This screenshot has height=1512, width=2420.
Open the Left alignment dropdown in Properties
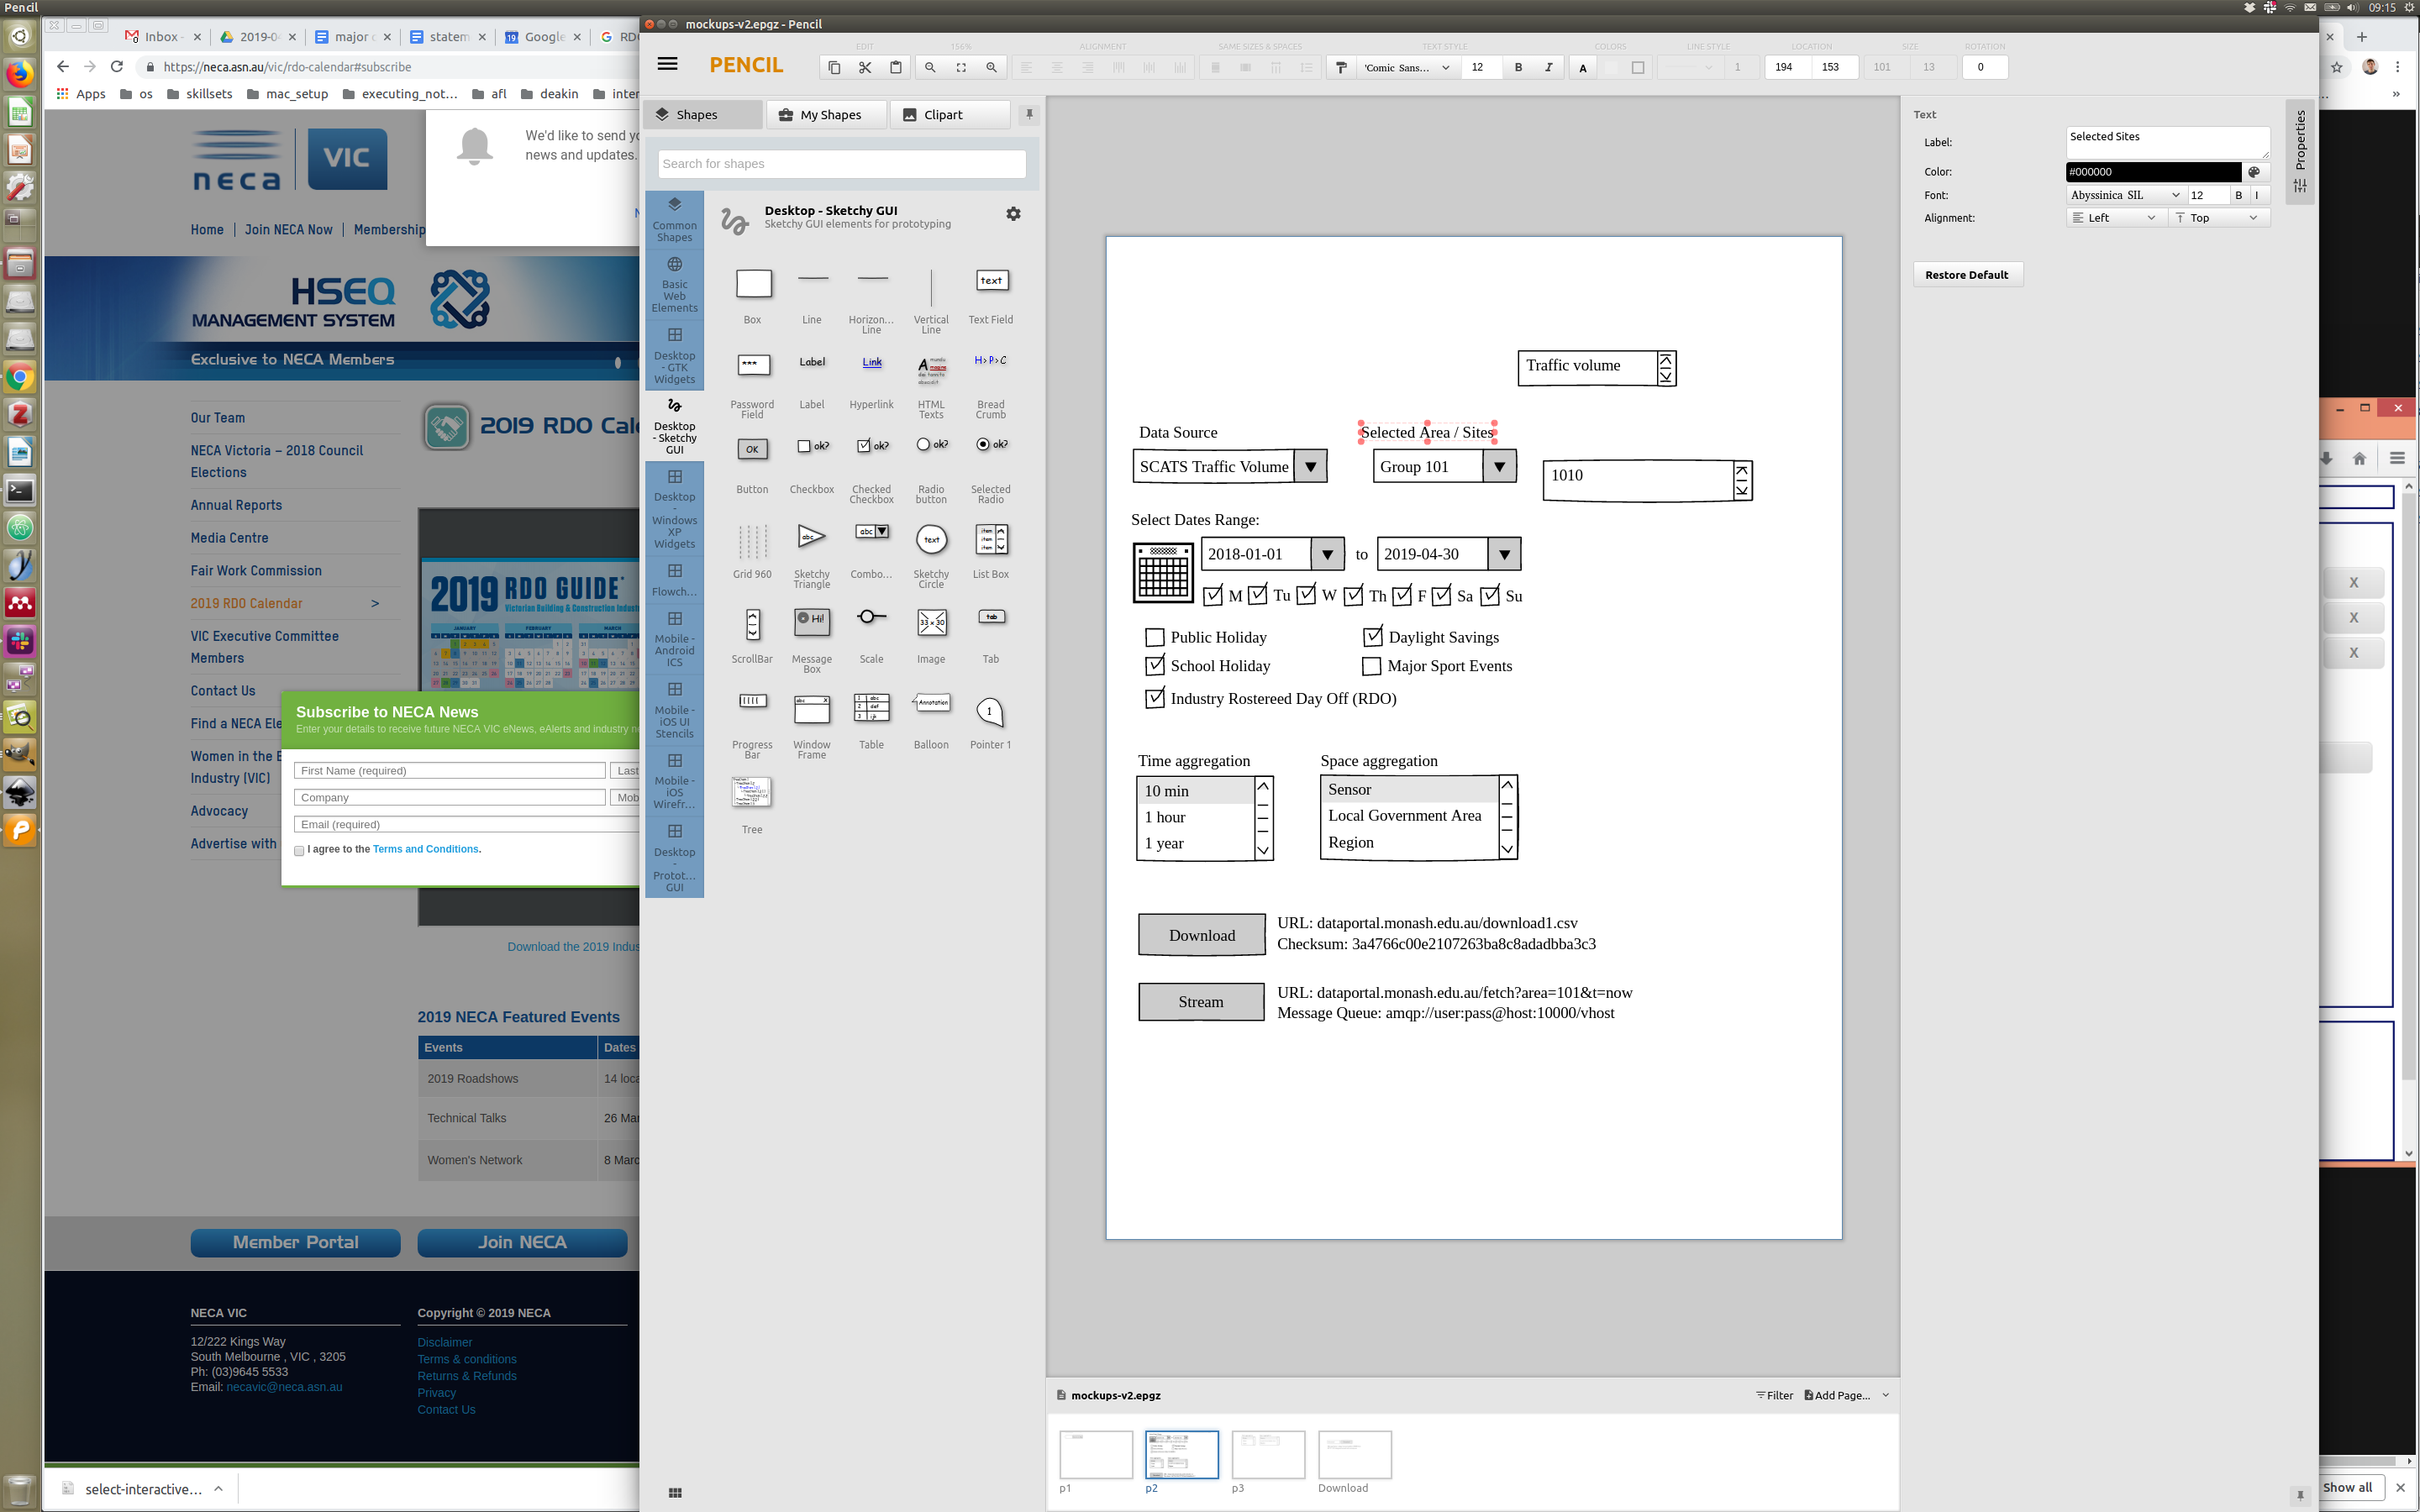[2114, 218]
